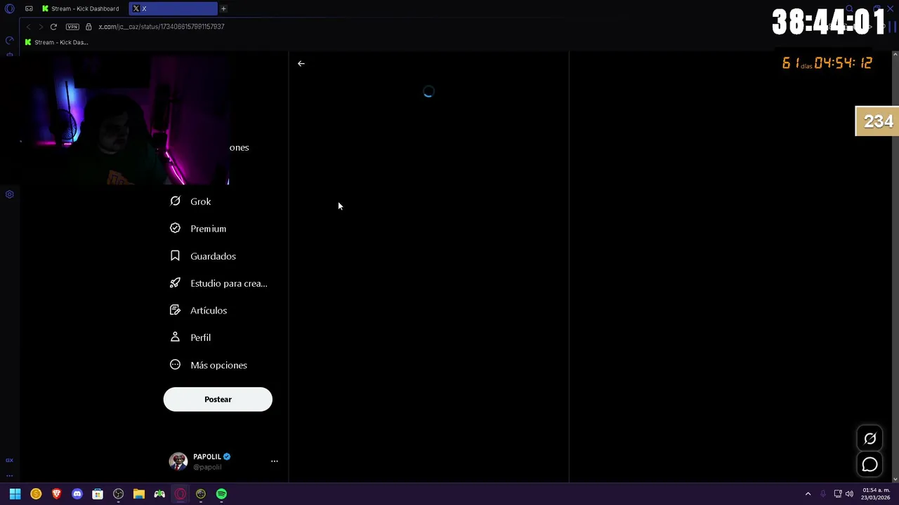
Task: Open the Opera GX menu logo
Action: [10, 8]
